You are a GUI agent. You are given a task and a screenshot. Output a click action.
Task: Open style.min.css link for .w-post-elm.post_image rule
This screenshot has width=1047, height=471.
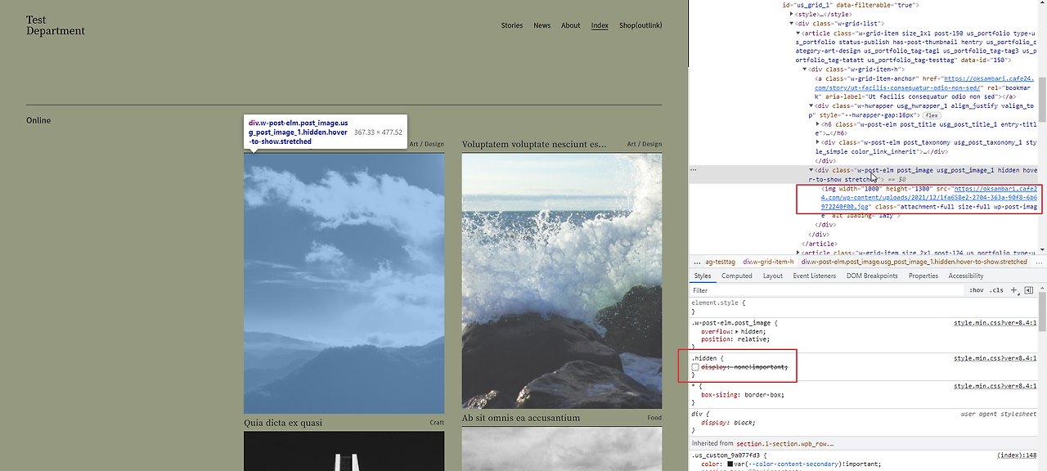pos(995,322)
